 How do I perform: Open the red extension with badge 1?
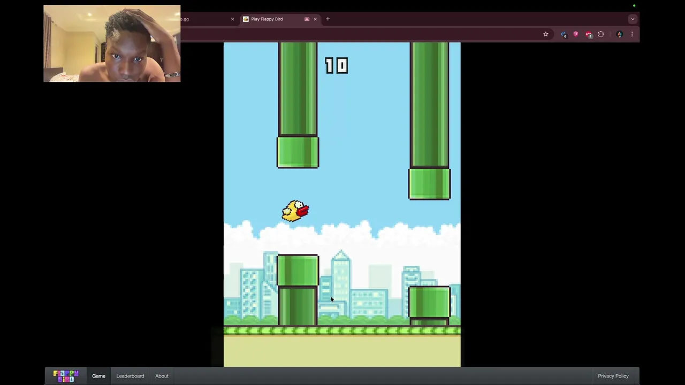tap(588, 34)
